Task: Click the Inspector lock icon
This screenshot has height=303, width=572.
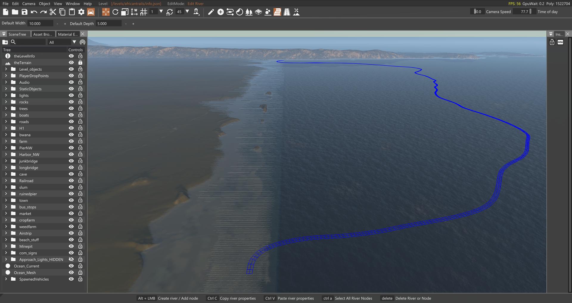Action: click(x=552, y=42)
